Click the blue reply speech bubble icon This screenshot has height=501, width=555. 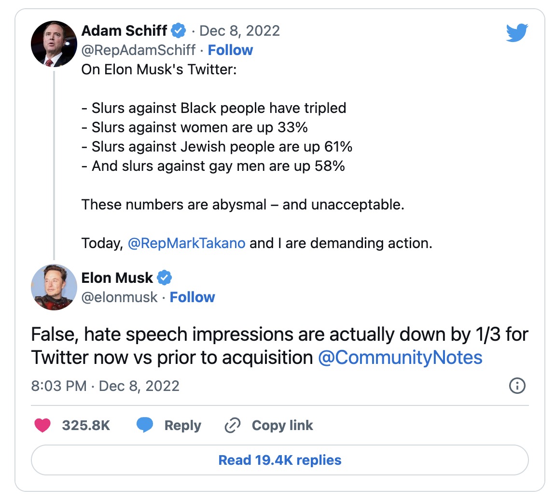click(x=145, y=425)
